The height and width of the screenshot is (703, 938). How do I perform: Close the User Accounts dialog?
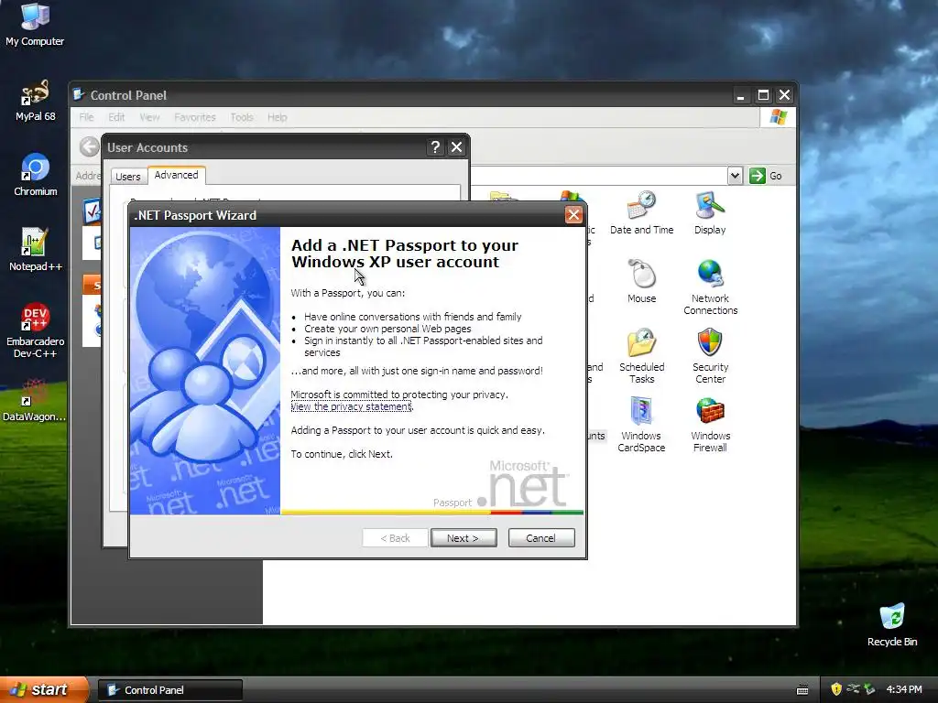tap(456, 147)
